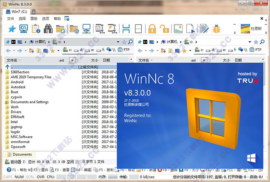270x182 pixels.
Task: Select the Win7 (C:) tab
Action: (16, 12)
